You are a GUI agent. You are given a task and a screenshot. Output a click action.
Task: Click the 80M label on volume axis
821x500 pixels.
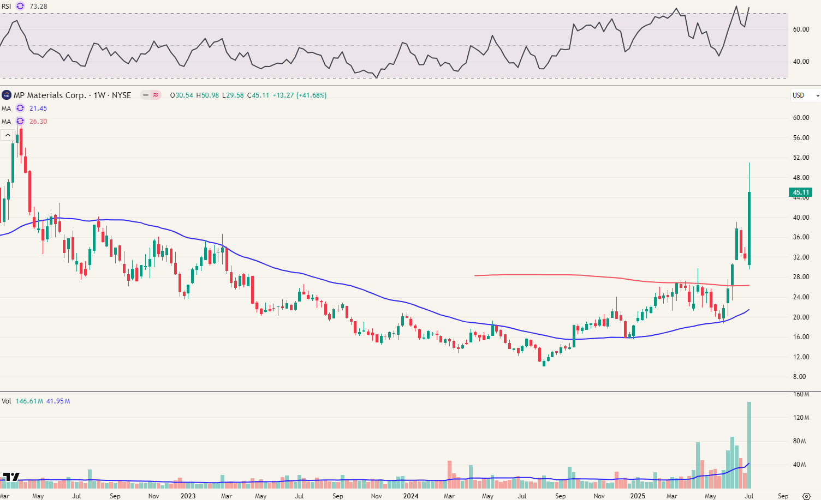[x=799, y=441]
